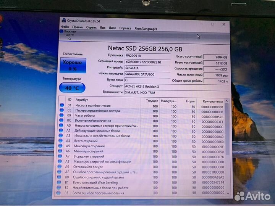Click status dot for attribute A1

point(61,130)
